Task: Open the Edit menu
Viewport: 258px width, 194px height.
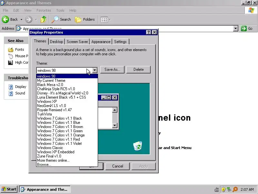Action: pyautogui.click(x=16, y=10)
